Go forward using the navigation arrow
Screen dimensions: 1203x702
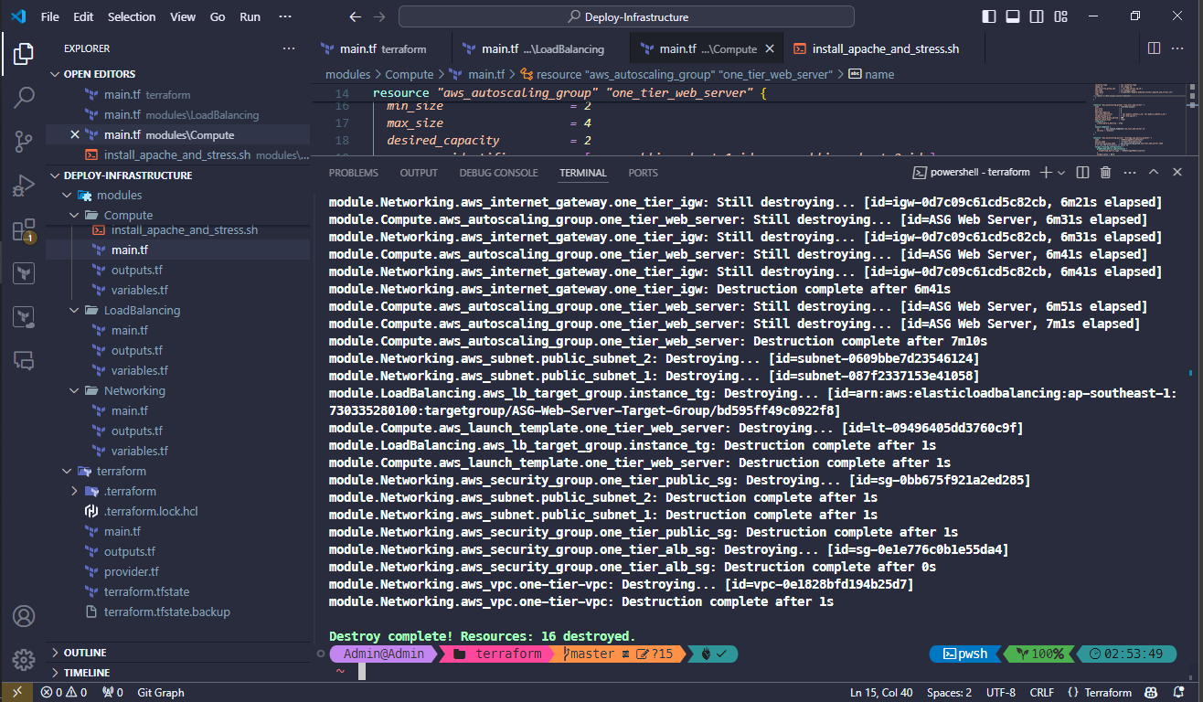[379, 16]
